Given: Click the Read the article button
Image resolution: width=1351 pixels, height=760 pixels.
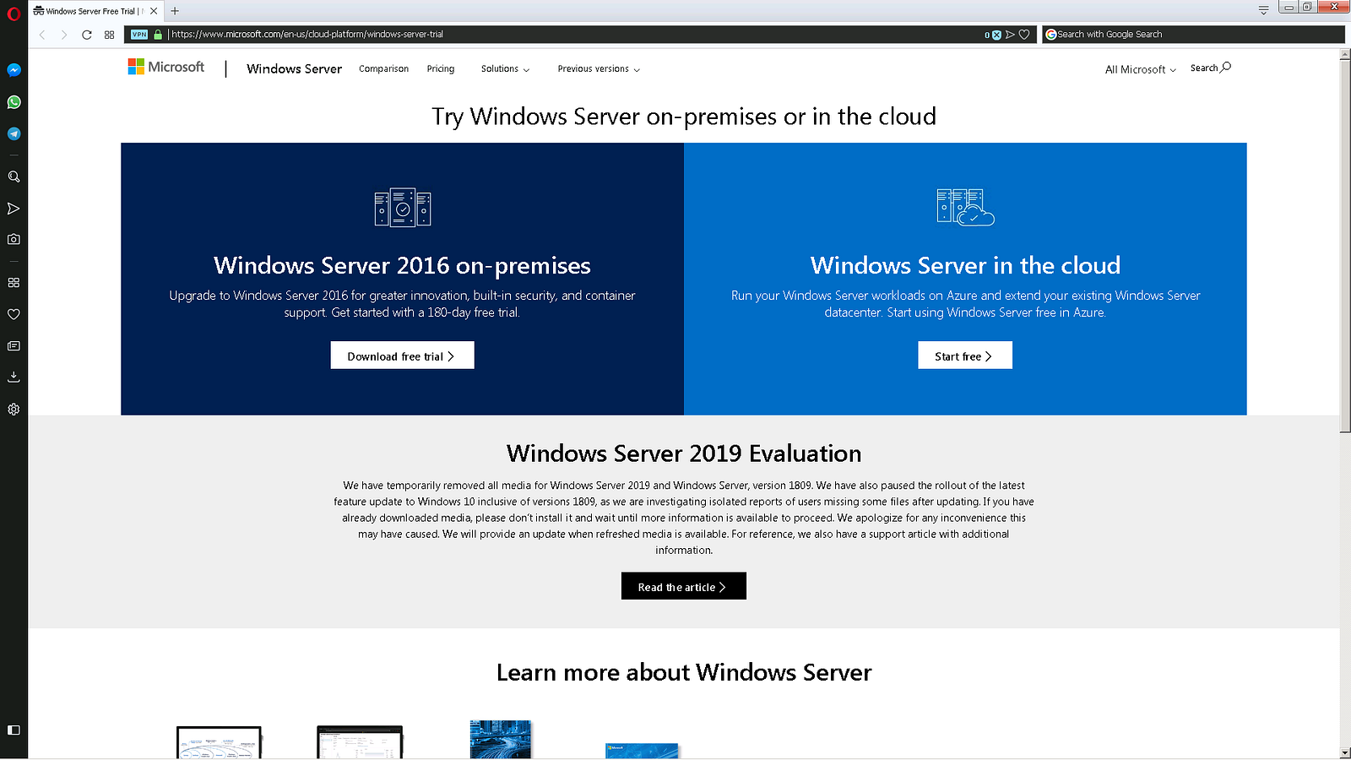Looking at the screenshot, I should 684,586.
